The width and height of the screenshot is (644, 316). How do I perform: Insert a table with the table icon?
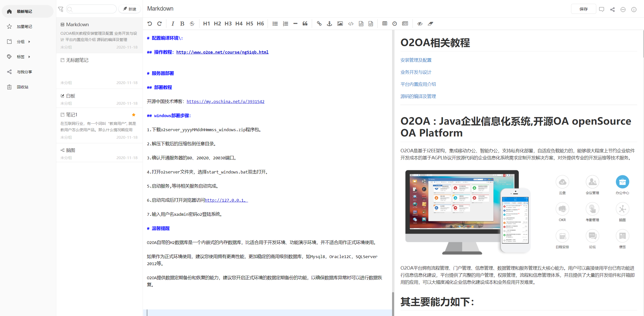coord(384,24)
